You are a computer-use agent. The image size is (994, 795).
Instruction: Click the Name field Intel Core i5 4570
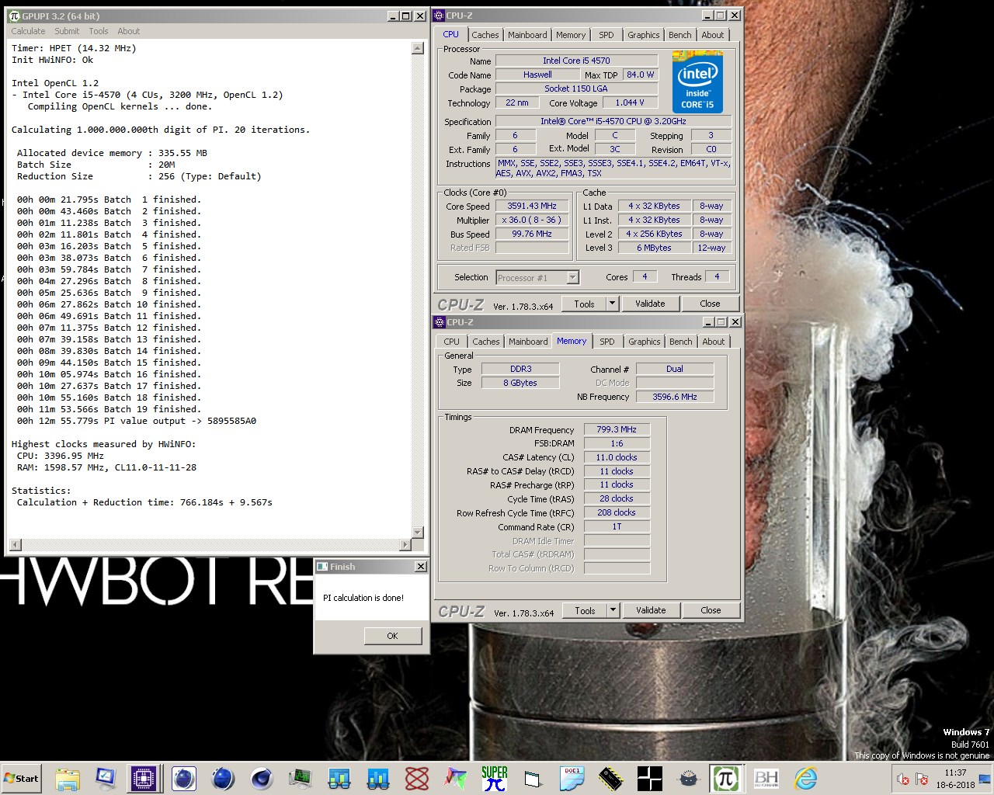pos(576,61)
